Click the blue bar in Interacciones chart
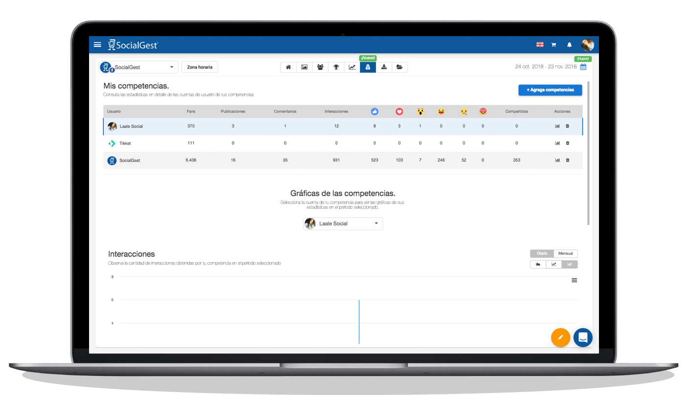This screenshot has width=690, height=395. pyautogui.click(x=359, y=322)
